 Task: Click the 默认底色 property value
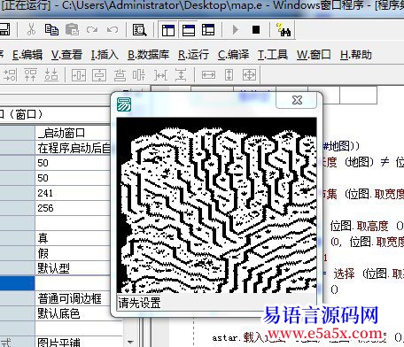[58, 313]
